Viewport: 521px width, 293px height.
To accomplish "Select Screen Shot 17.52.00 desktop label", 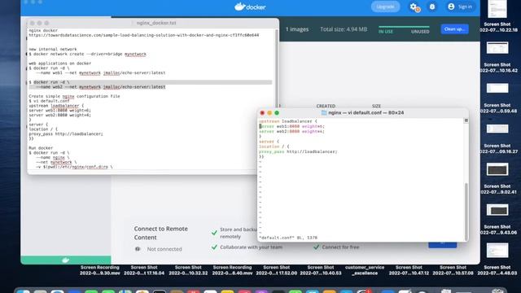I will 276,270.
